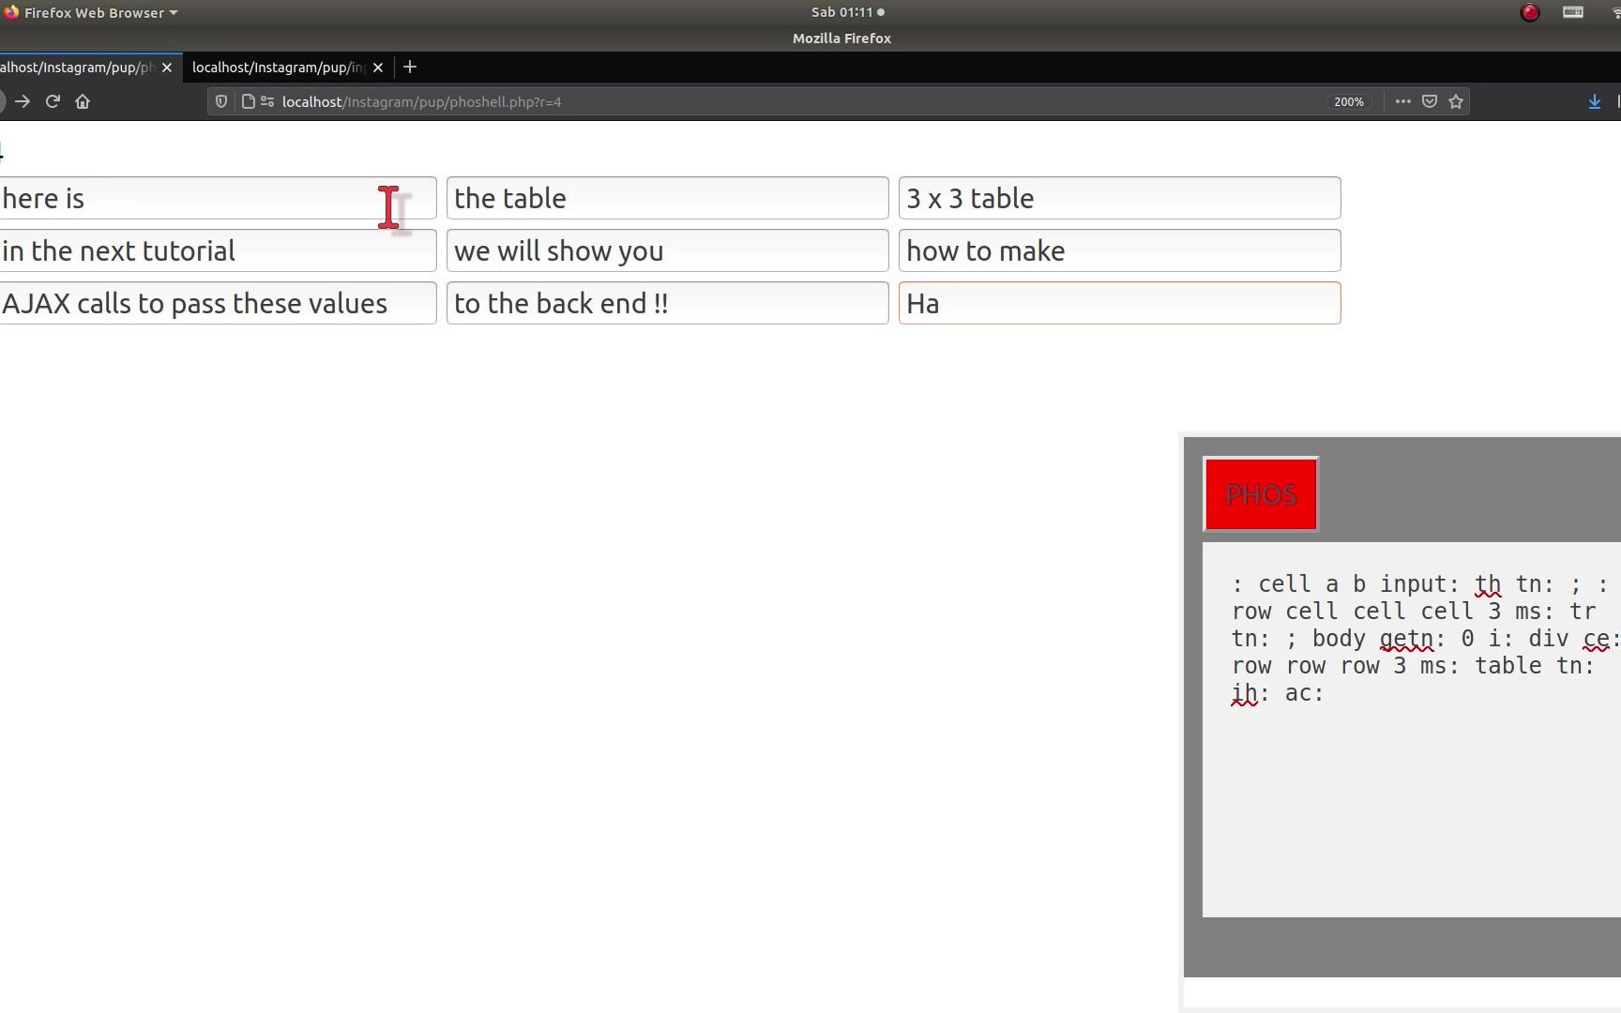Show site information icon in address bar

267,101
